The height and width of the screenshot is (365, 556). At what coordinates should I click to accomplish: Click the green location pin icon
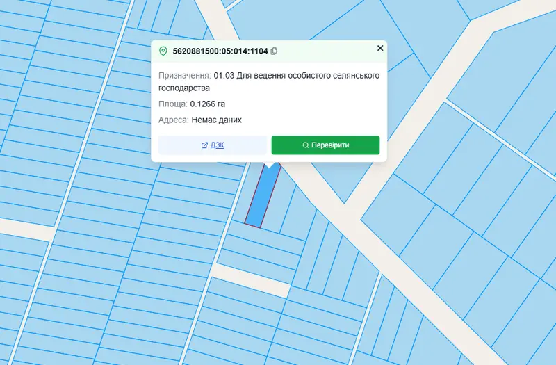pyautogui.click(x=163, y=51)
